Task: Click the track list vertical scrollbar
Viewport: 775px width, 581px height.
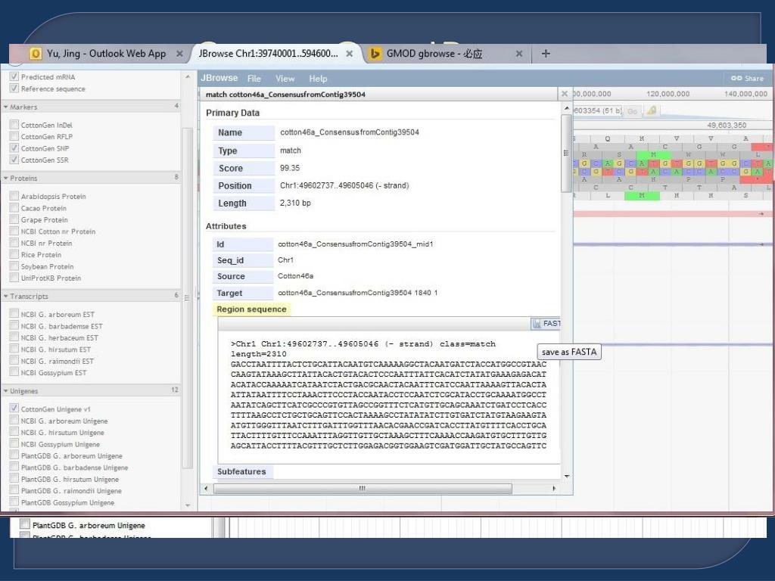Action: coord(188,298)
